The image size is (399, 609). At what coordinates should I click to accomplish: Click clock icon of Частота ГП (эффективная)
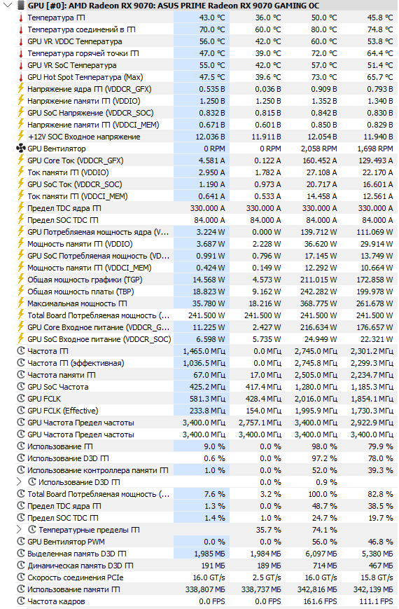pyautogui.click(x=21, y=363)
